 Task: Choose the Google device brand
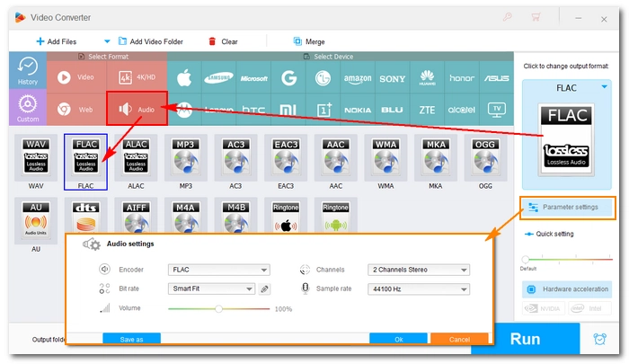(288, 77)
